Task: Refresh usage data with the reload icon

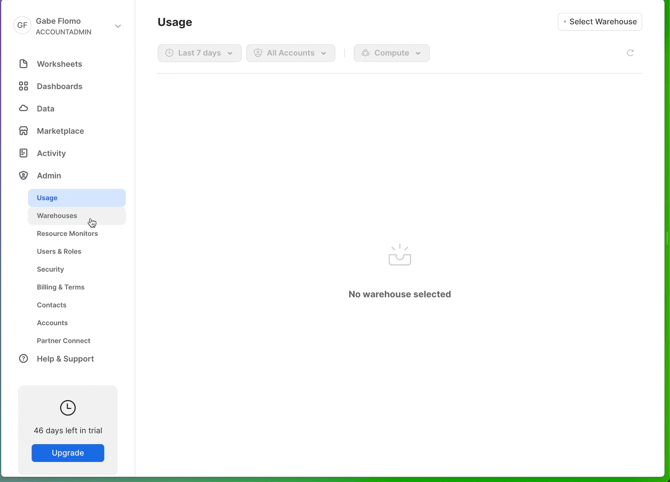Action: [x=630, y=53]
